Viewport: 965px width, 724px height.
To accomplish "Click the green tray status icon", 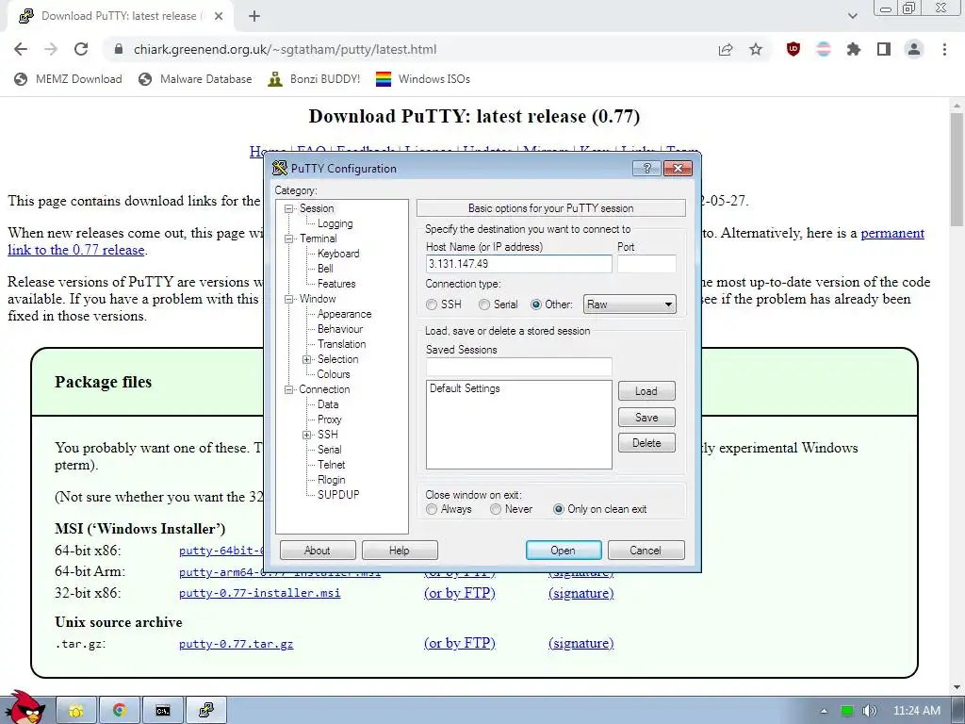I will 847,711.
